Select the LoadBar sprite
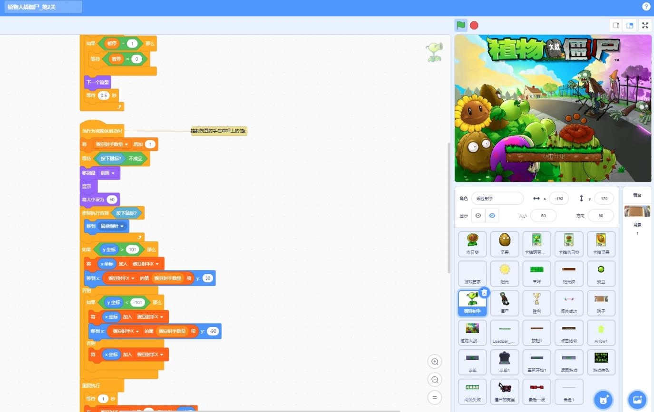This screenshot has width=654, height=412. coord(505,333)
